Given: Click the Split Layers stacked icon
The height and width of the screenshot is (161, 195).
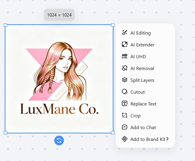Looking at the screenshot, I should tap(124, 80).
